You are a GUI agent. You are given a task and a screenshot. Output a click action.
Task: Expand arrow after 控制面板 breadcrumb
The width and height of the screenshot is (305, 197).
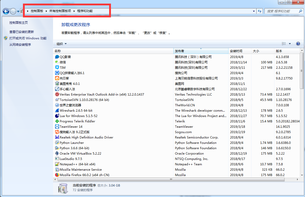tap(46, 11)
